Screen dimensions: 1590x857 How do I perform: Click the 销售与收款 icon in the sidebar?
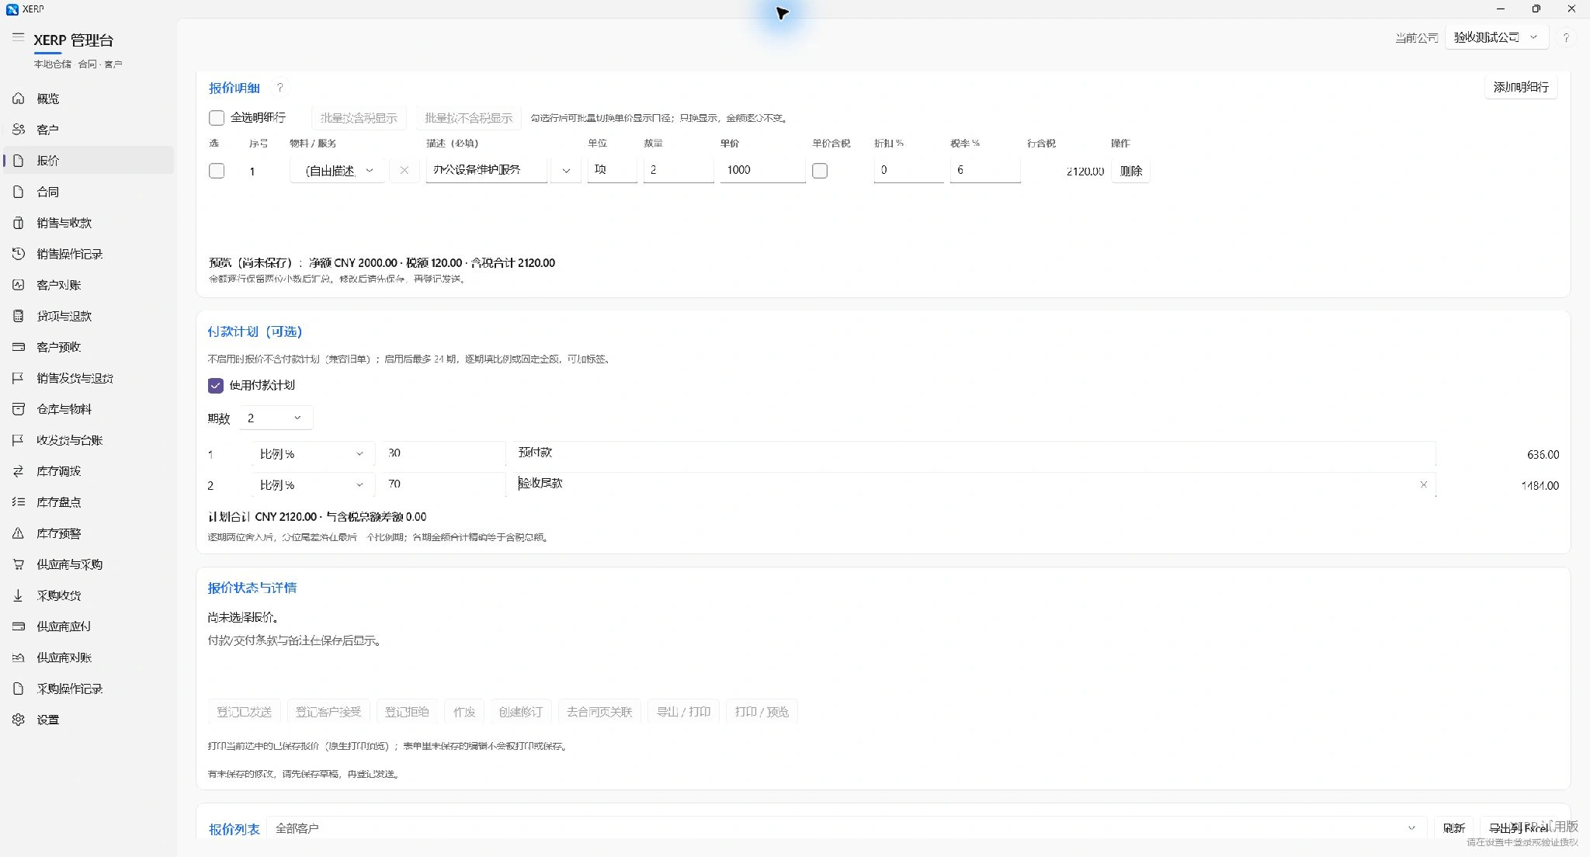click(19, 223)
